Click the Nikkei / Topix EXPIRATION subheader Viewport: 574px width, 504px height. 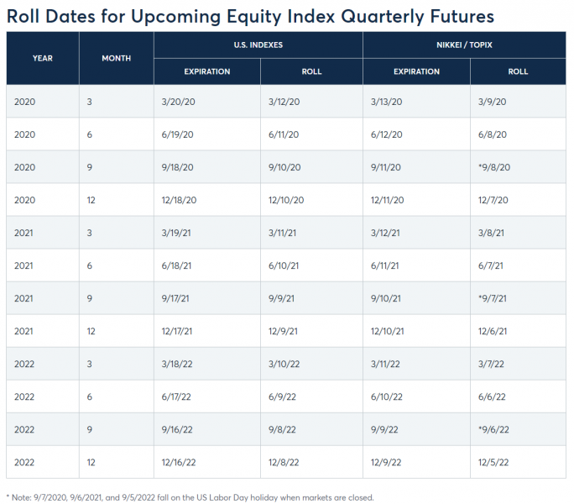pos(416,71)
